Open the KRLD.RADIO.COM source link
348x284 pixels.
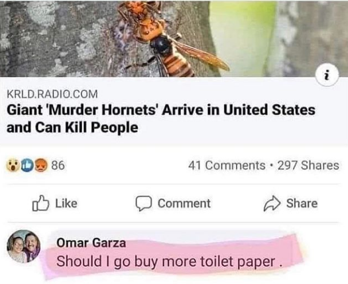point(52,94)
